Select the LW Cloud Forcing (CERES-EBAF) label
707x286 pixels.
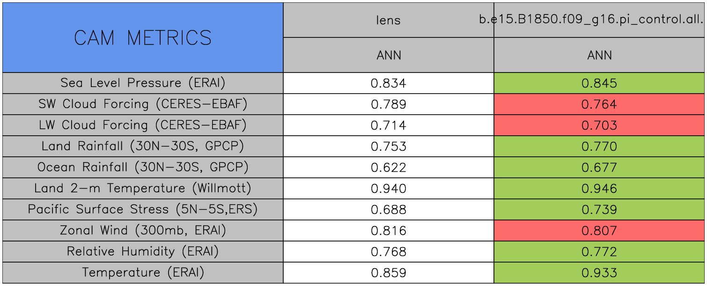[x=143, y=125]
